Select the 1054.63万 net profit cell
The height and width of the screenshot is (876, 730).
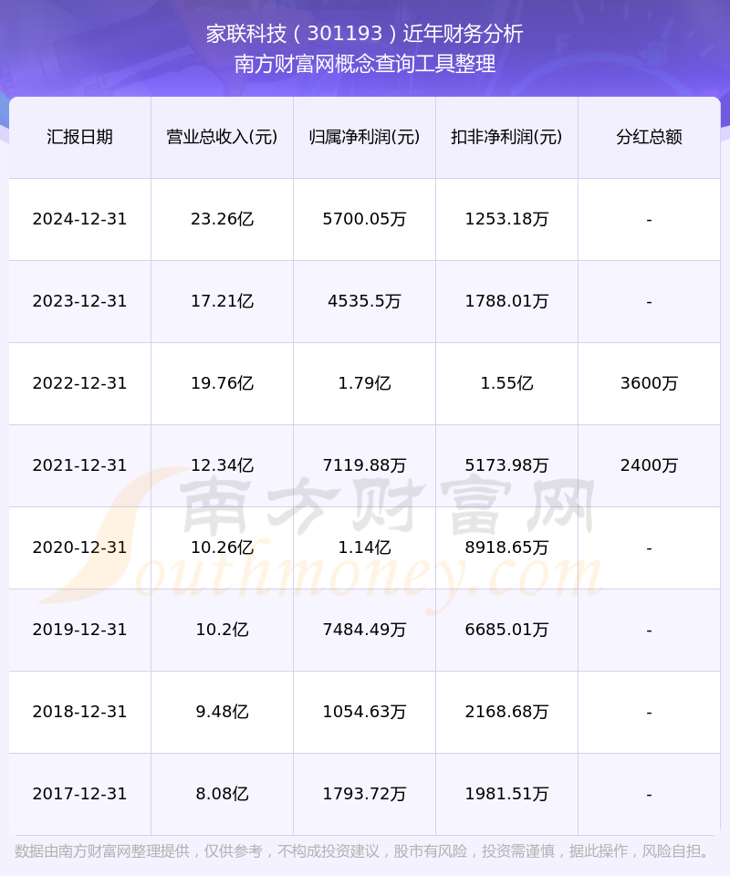tap(365, 712)
